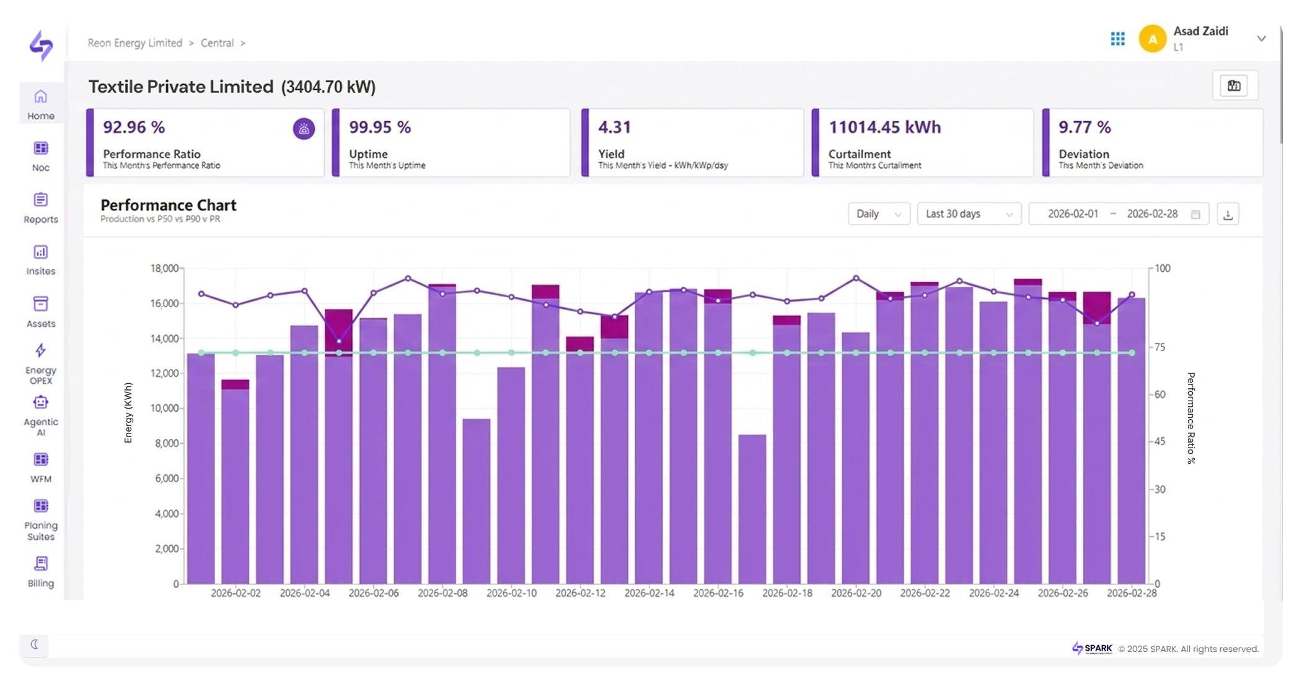Open the Daily interval dropdown
Screen dimensions: 1302x686
click(x=878, y=214)
